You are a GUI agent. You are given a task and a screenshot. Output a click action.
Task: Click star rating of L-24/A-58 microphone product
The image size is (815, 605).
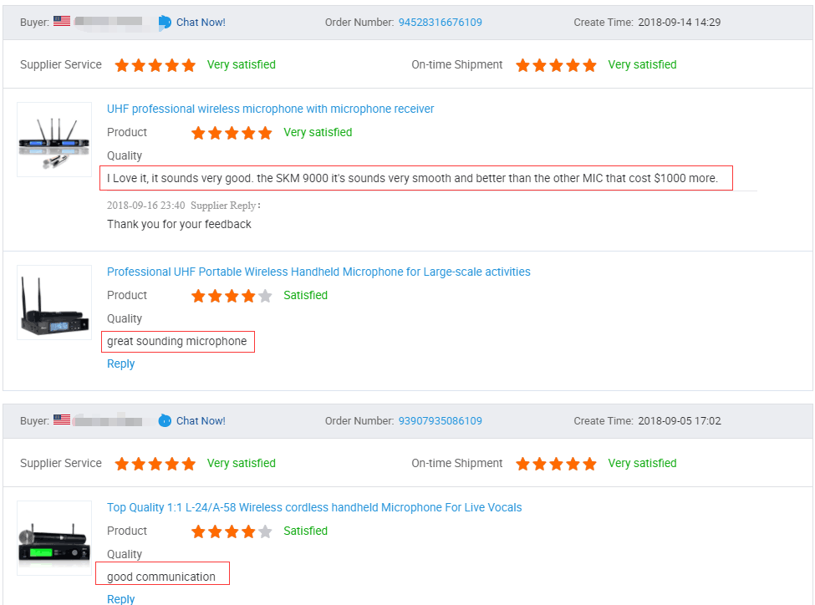(232, 531)
